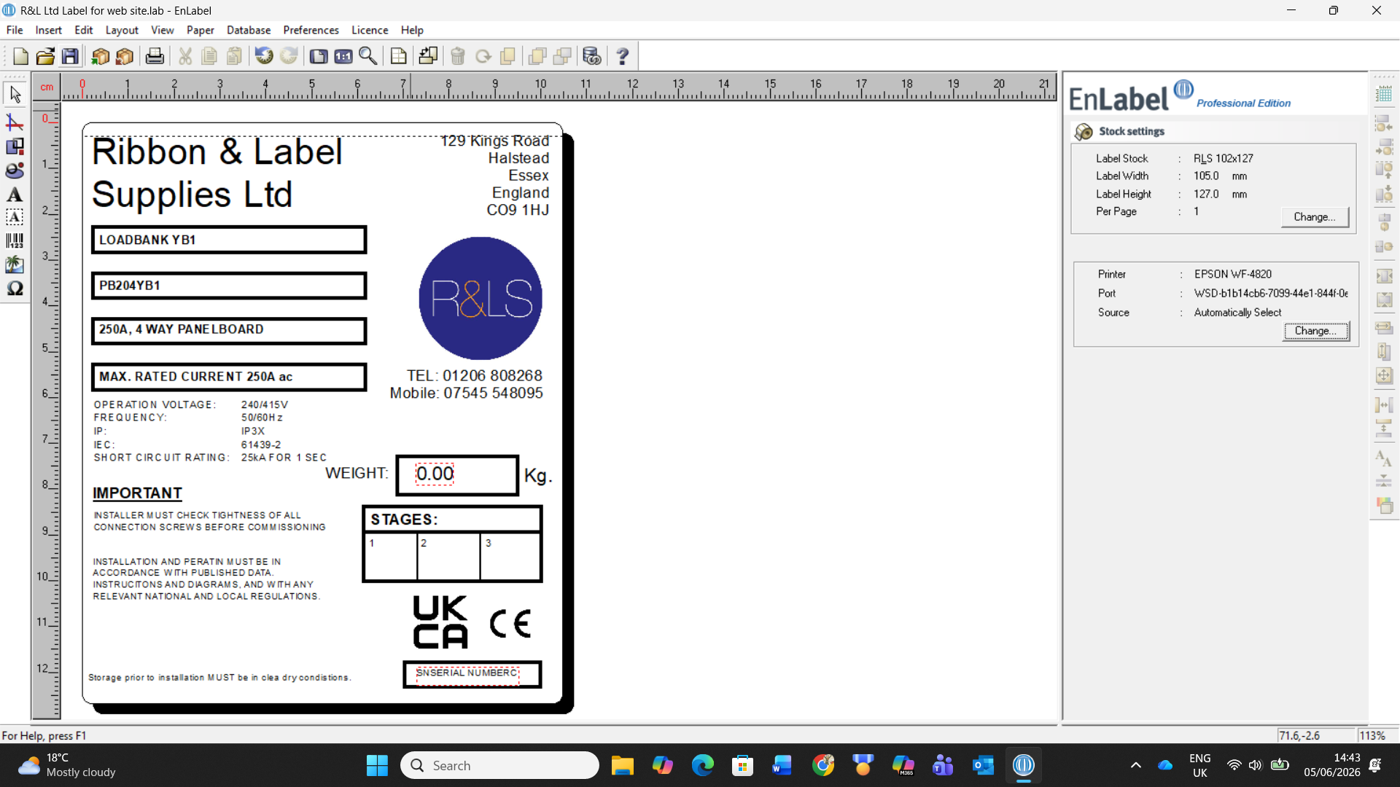Open File Explorer from the taskbar

coord(622,766)
